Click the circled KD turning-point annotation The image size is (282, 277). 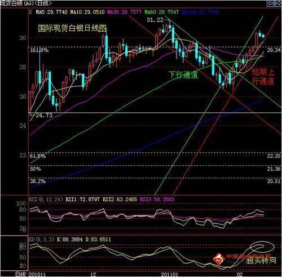[x=262, y=247]
